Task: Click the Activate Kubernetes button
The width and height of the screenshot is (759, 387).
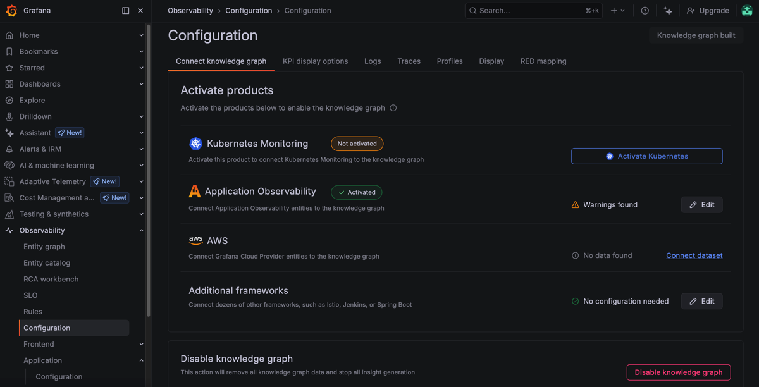Action: click(646, 156)
